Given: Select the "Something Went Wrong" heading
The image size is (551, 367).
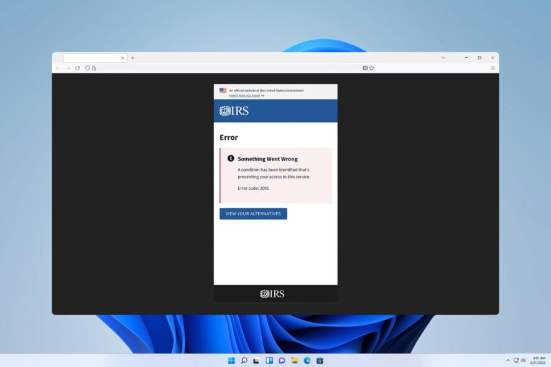Looking at the screenshot, I should point(268,159).
